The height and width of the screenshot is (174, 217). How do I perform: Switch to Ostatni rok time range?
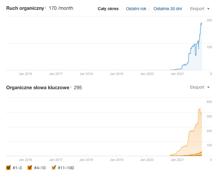(x=136, y=9)
